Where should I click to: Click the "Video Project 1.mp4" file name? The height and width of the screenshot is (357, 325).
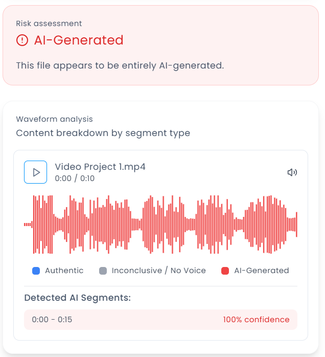click(100, 167)
